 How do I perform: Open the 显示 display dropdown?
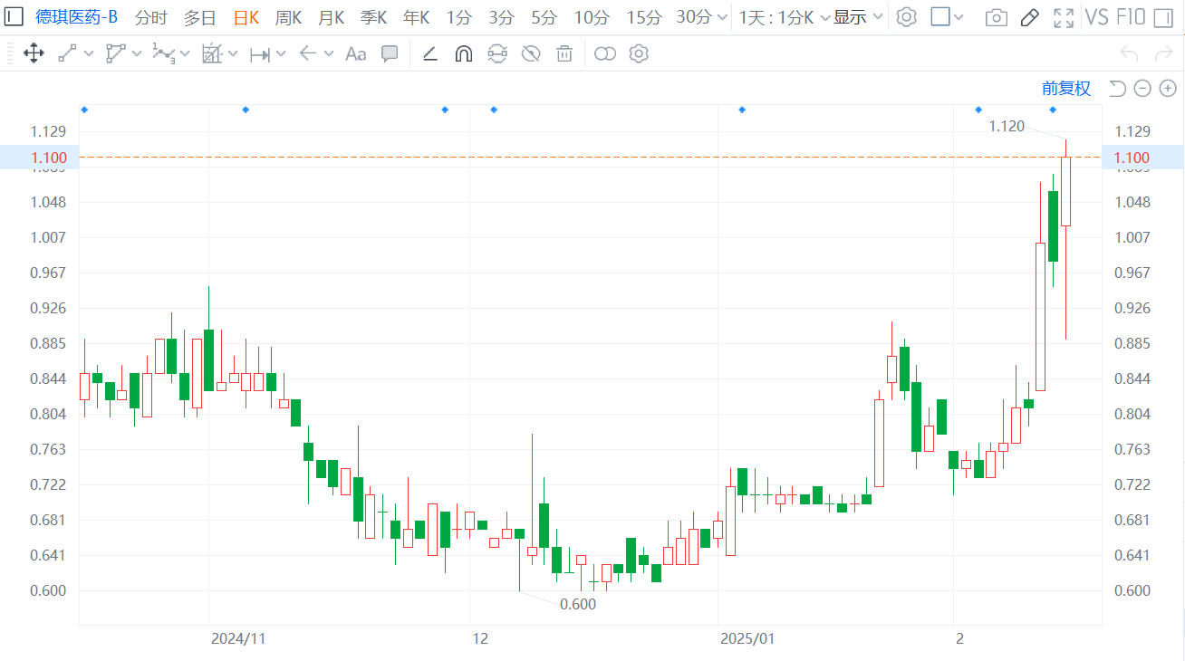click(x=858, y=16)
